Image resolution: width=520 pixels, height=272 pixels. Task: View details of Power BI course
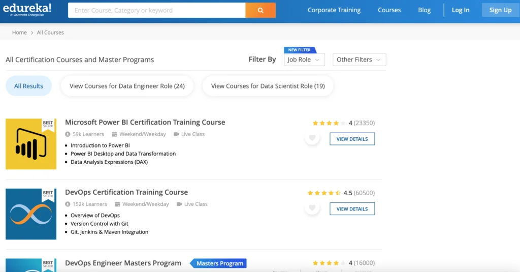pos(352,139)
